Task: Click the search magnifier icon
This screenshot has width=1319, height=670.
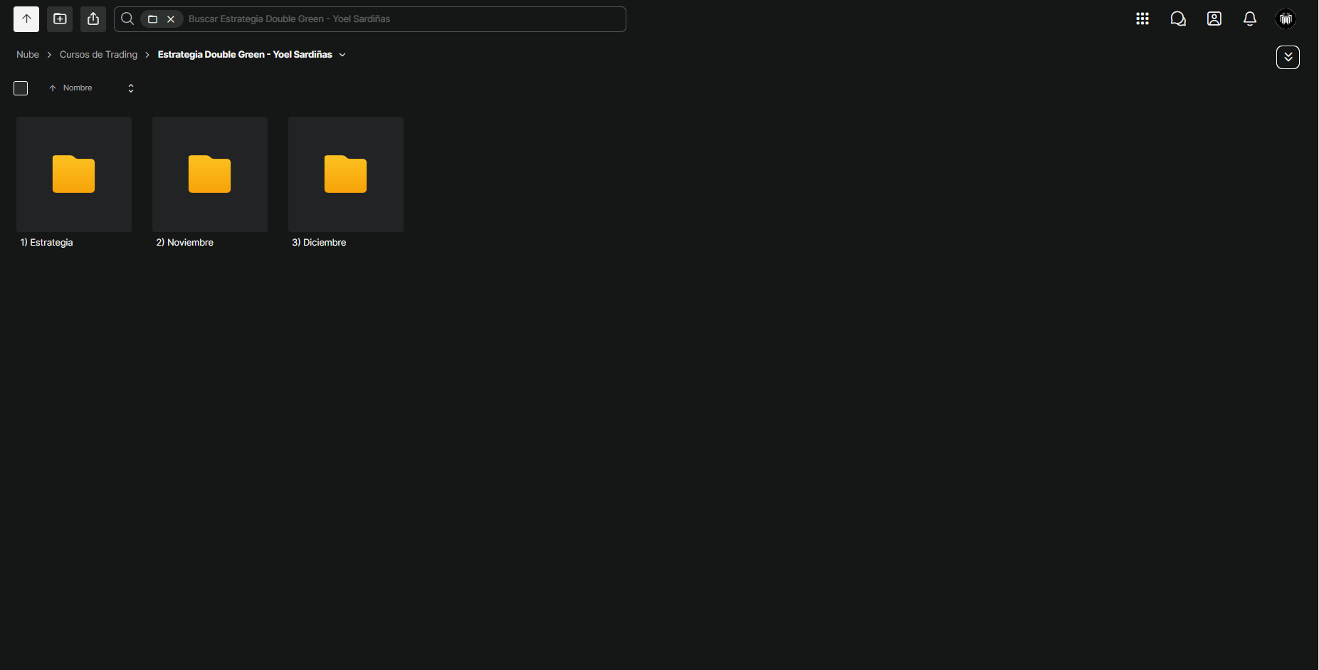Action: coord(127,19)
